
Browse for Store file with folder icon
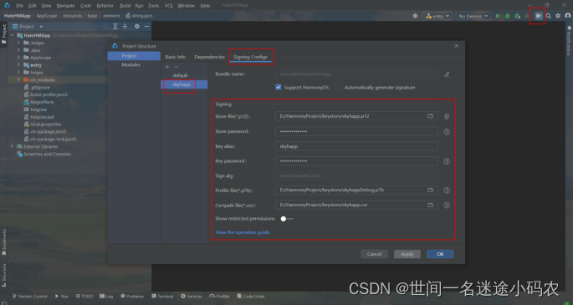431,116
